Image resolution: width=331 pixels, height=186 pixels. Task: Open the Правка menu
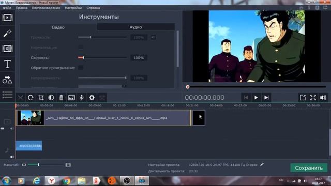22,8
